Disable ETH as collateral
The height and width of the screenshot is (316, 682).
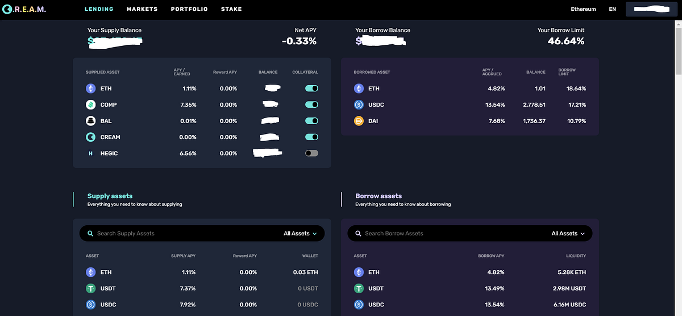[311, 89]
